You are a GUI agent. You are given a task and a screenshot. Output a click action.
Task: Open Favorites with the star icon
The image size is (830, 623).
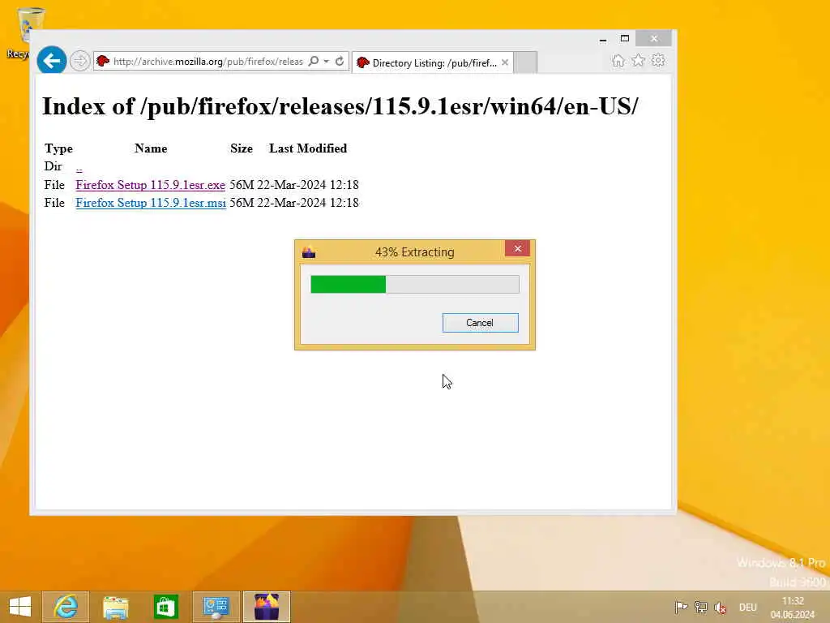639,60
